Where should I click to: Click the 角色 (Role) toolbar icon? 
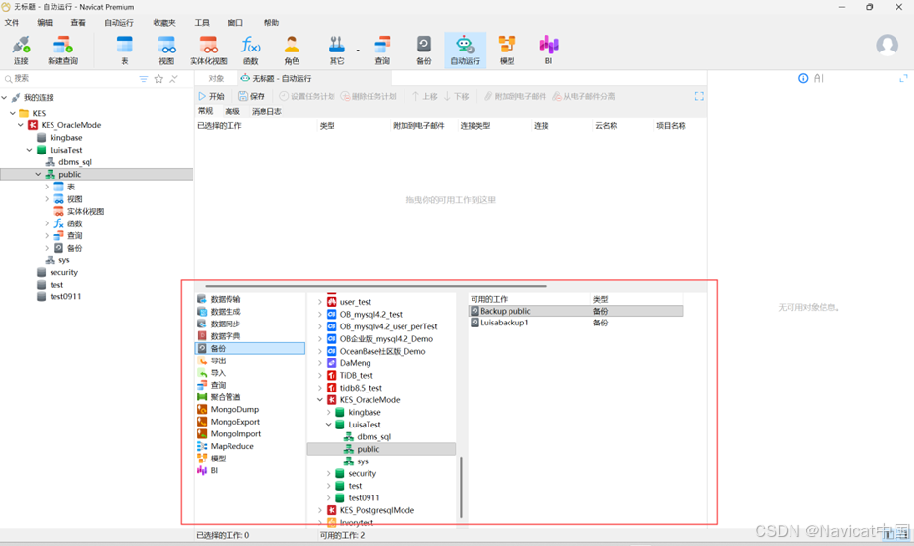292,51
